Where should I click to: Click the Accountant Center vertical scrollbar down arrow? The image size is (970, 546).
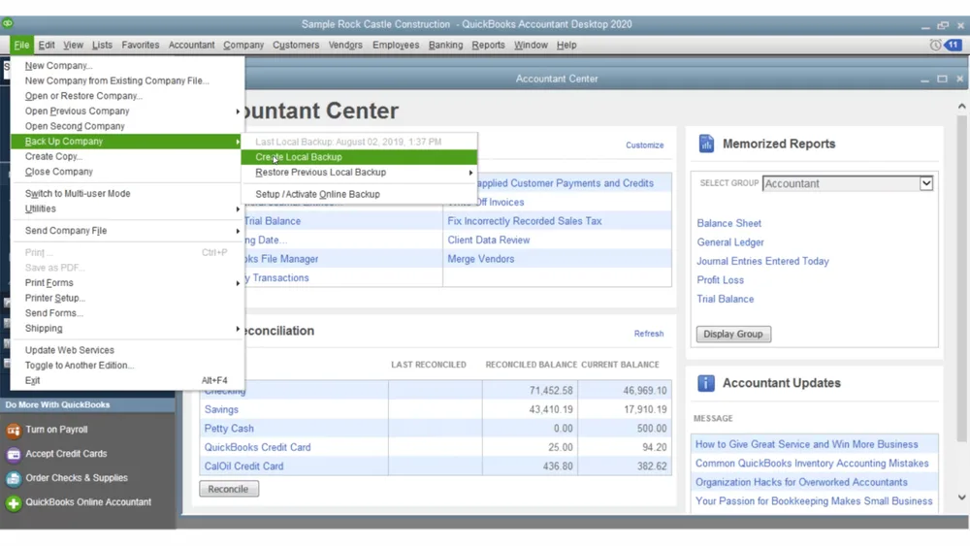tap(961, 498)
